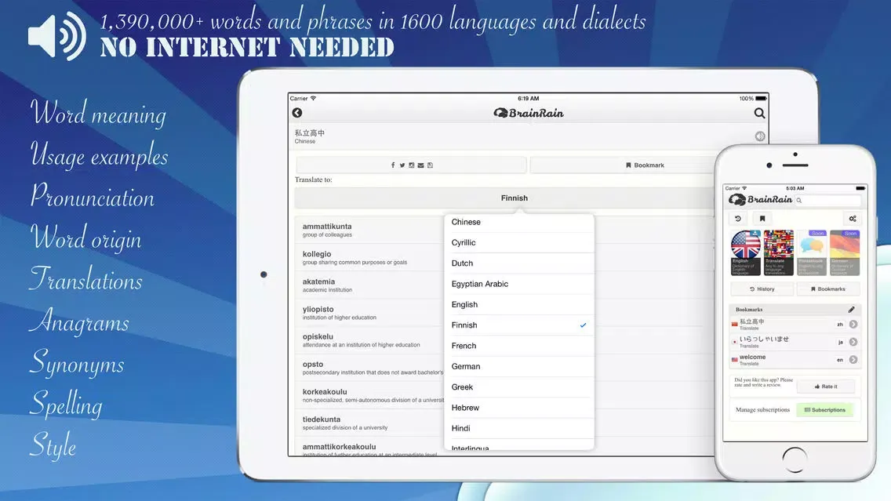Choose French from the language list
Image resolution: width=891 pixels, height=501 pixels.
point(518,346)
